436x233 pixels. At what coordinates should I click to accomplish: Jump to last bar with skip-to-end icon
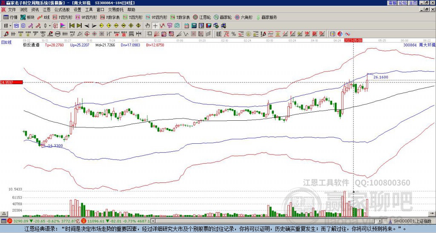(79, 26)
